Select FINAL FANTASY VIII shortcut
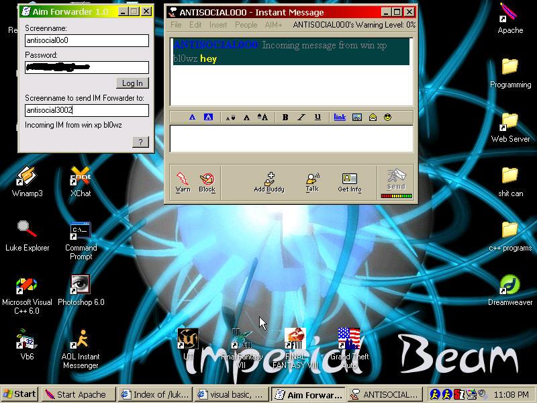The image size is (537, 403). (295, 349)
